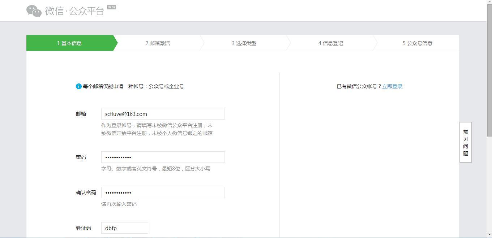Go to the 2 邮箱激活 step
Image resolution: width=492 pixels, height=238 pixels.
[158, 43]
